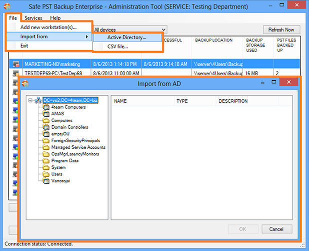Open the Help menu
The width and height of the screenshot is (309, 251).
[x=55, y=18]
